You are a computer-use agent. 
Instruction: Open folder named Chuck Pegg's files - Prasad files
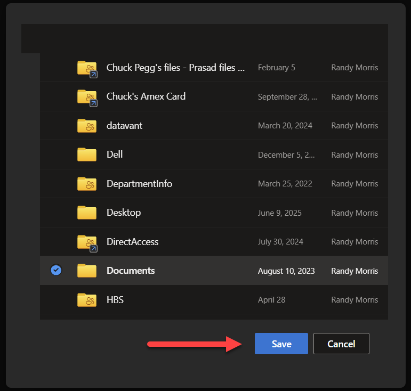[175, 68]
